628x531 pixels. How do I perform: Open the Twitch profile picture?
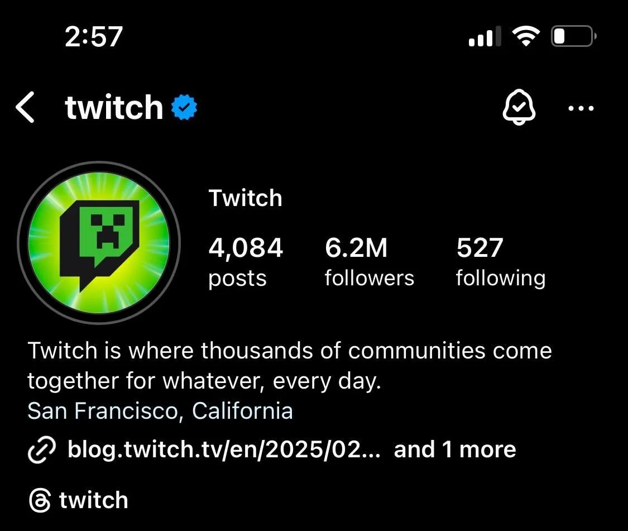pyautogui.click(x=99, y=242)
